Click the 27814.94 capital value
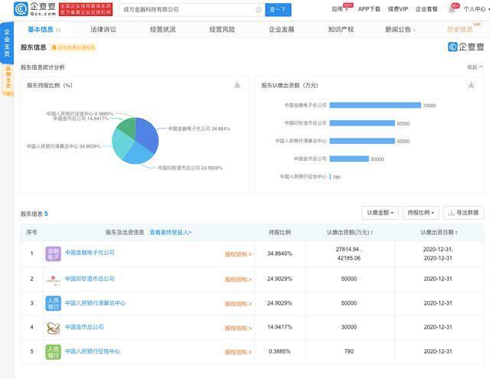 pos(348,250)
